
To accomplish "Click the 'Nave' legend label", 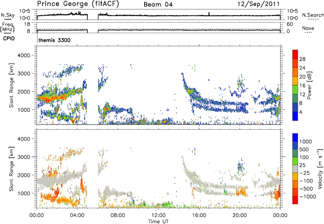I will (308, 28).
